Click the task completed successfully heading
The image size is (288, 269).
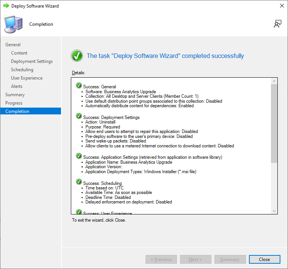(165, 56)
